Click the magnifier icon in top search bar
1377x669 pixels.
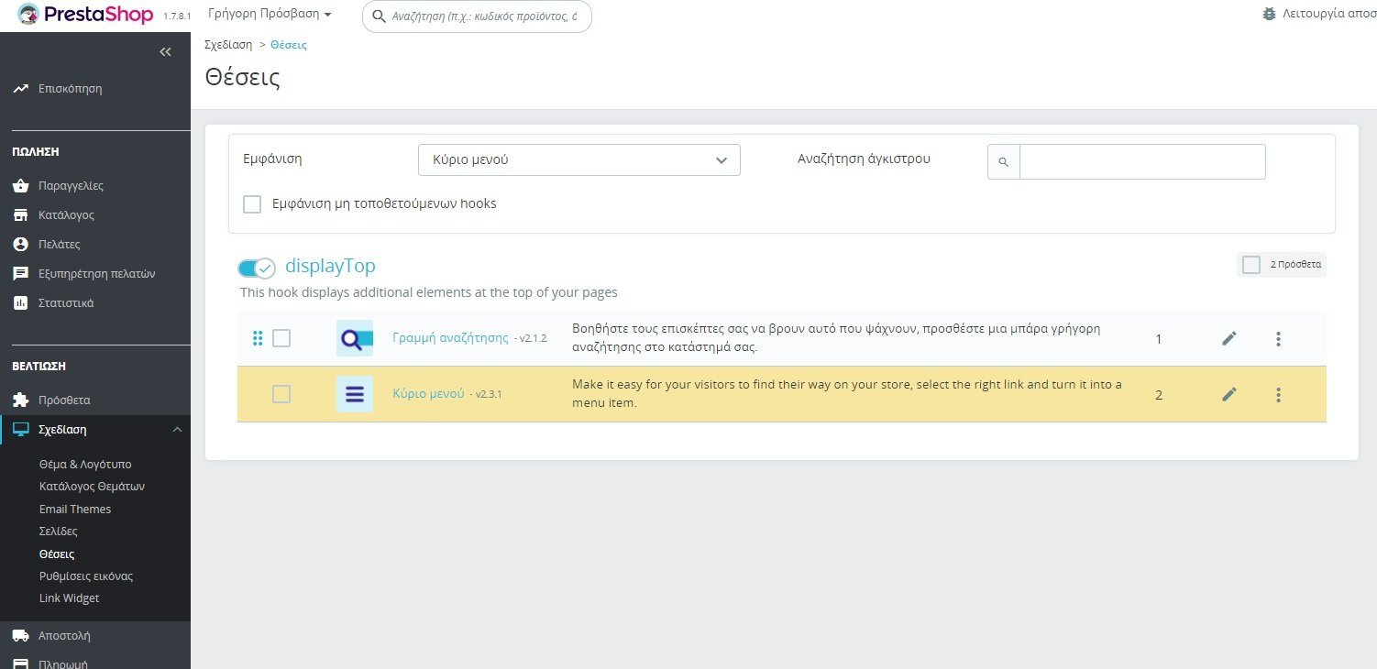tap(378, 16)
